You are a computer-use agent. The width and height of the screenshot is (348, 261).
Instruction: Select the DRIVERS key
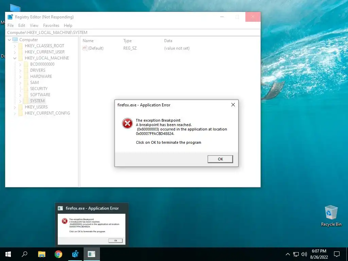pyautogui.click(x=38, y=70)
